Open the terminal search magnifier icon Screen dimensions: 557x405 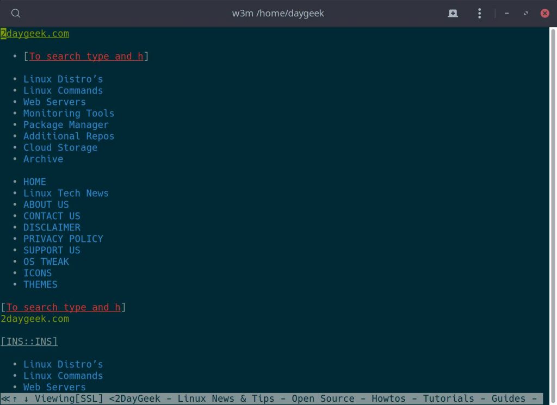[x=15, y=13]
